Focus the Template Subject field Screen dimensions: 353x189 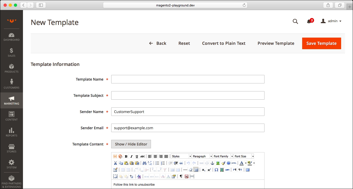click(188, 96)
